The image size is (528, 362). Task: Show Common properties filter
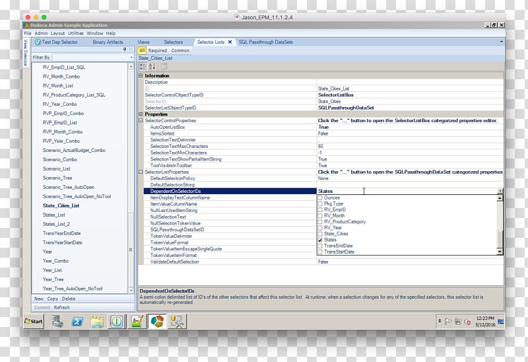180,51
